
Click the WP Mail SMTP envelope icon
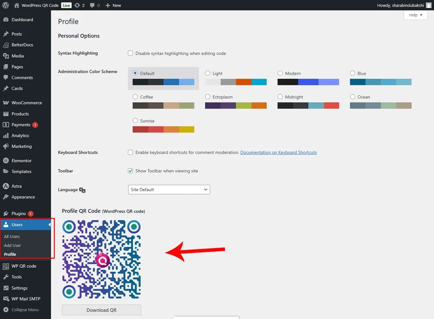[6, 299]
